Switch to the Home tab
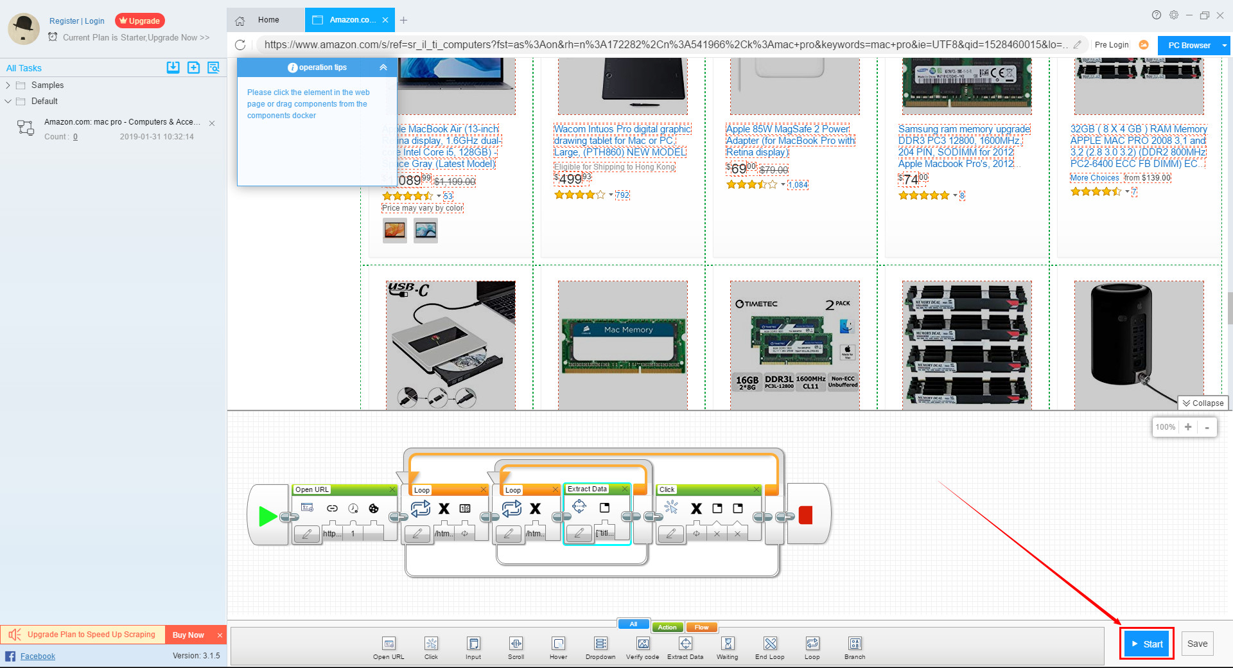Viewport: 1233px width, 668px height. click(267, 20)
